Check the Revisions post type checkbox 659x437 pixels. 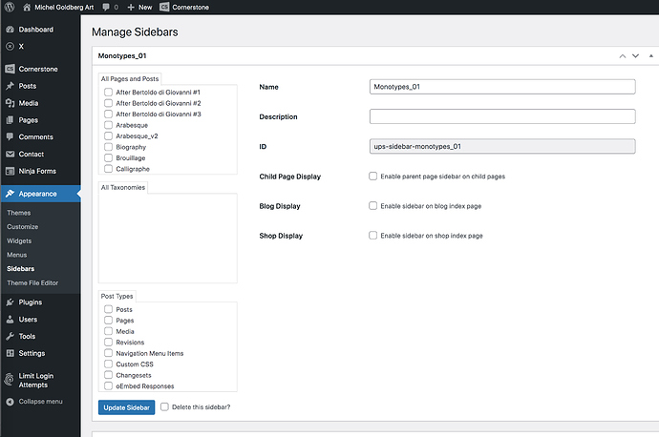108,343
